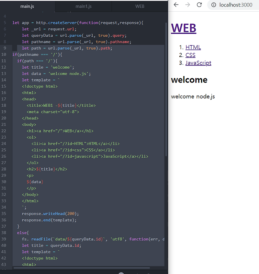Navigate back using the browser back arrow
259x274 pixels.
[176, 5]
